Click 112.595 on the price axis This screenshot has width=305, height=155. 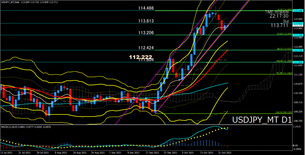(x=298, y=47)
